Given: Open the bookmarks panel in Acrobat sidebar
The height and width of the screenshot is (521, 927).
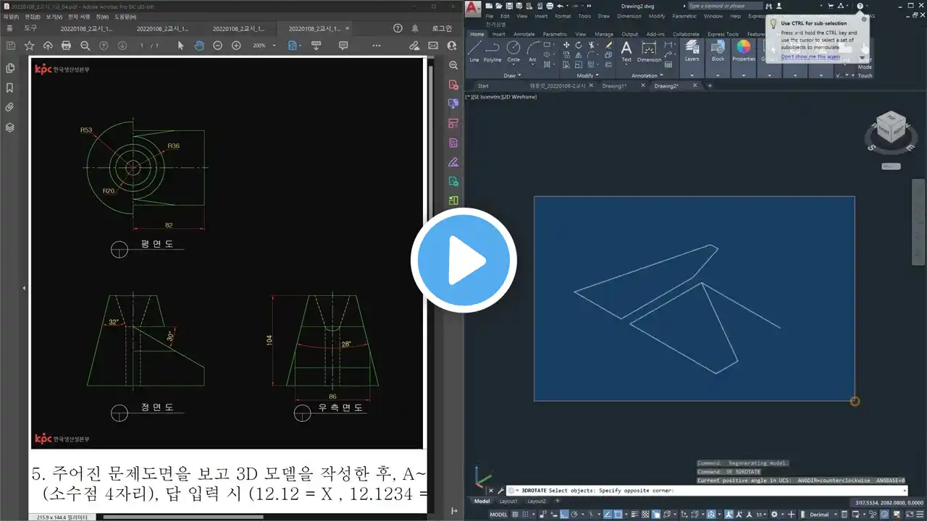Looking at the screenshot, I should pos(10,88).
